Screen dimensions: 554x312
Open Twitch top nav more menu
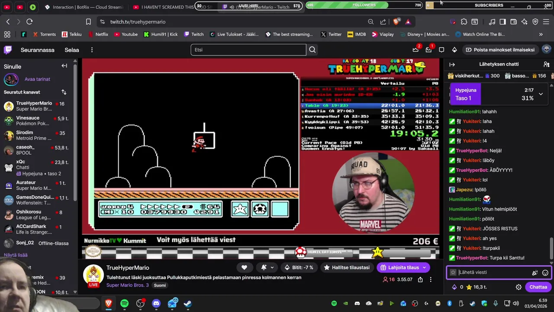coord(92,50)
